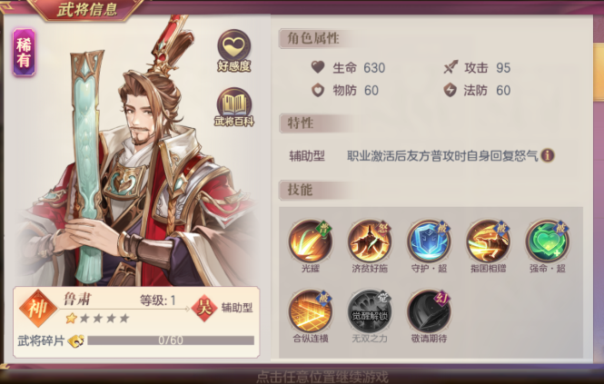Screen dimensions: 604x384
Task: Open the 武将百科 book icon
Action: [x=233, y=104]
